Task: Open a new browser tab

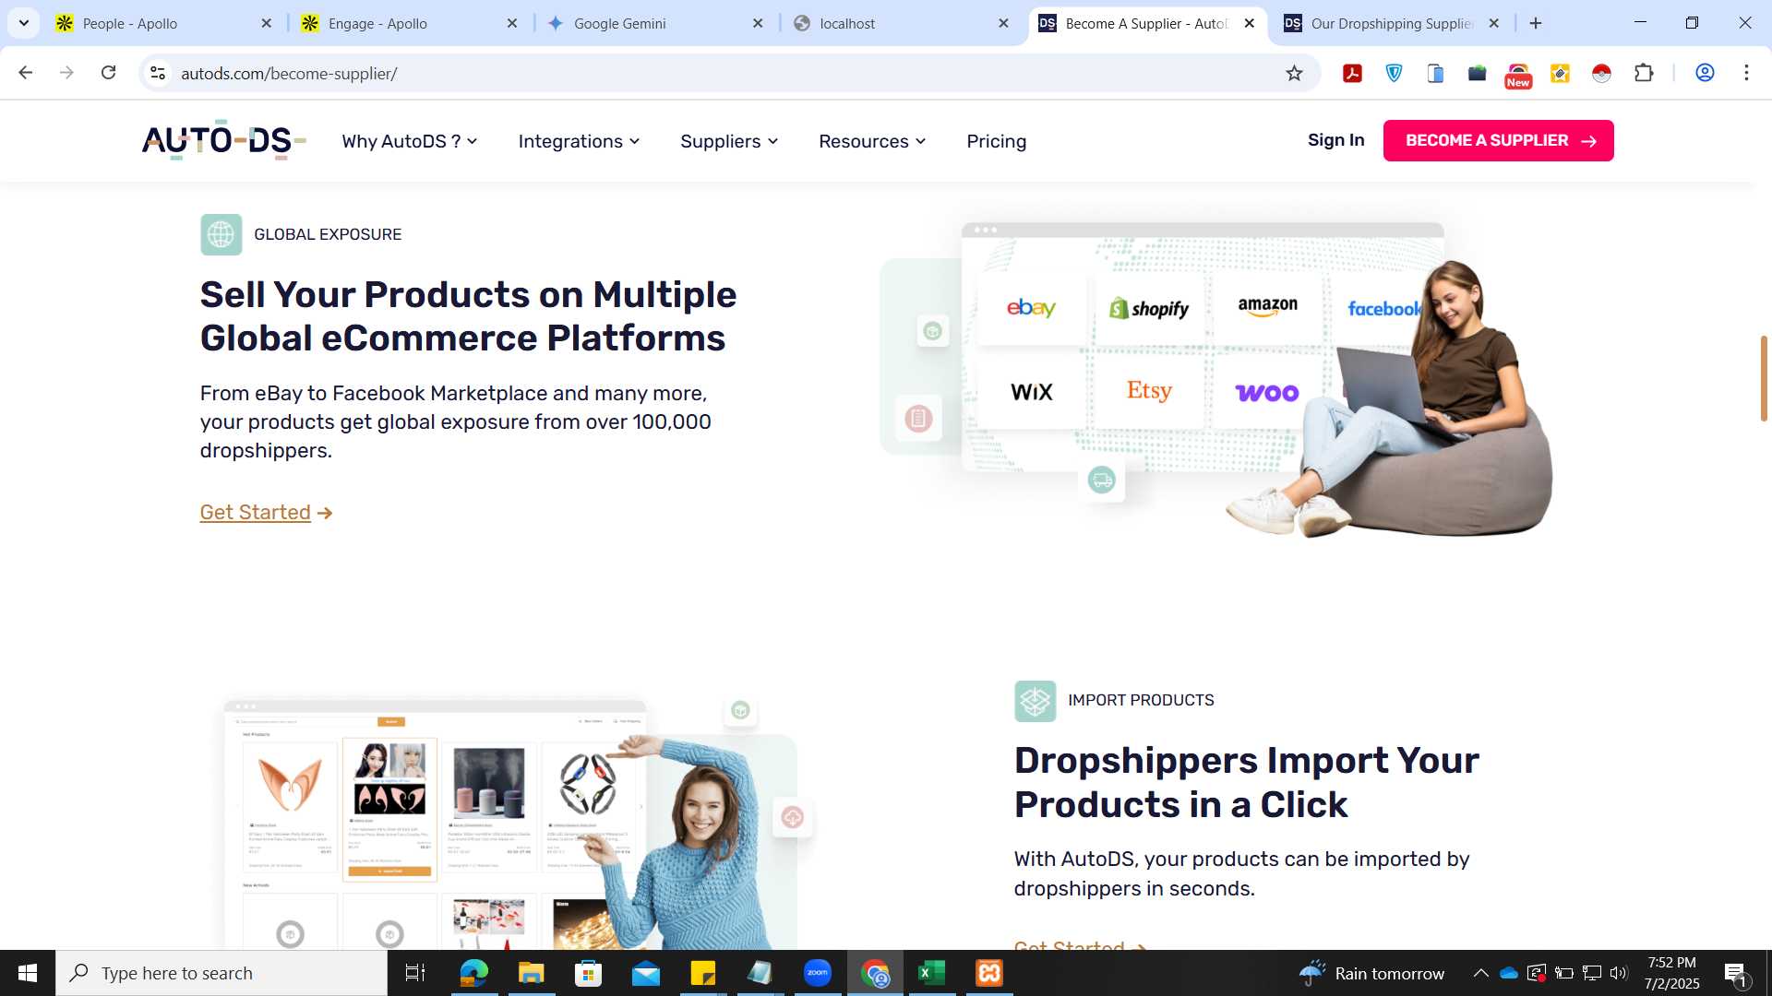Action: 1536,23
